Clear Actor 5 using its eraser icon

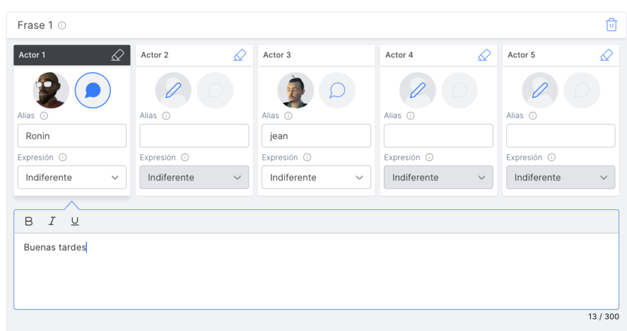(x=606, y=55)
